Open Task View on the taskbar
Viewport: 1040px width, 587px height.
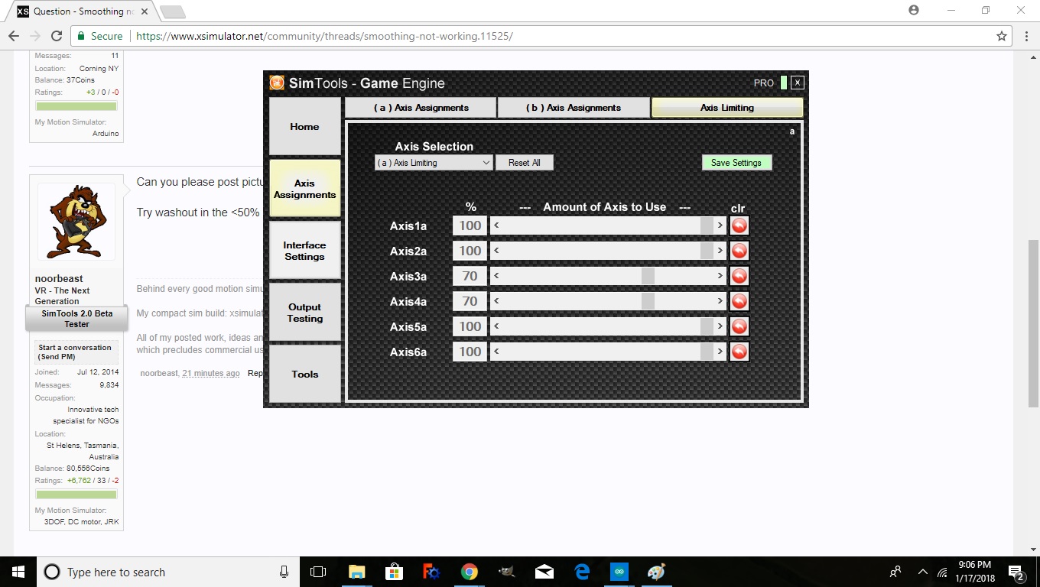click(318, 572)
